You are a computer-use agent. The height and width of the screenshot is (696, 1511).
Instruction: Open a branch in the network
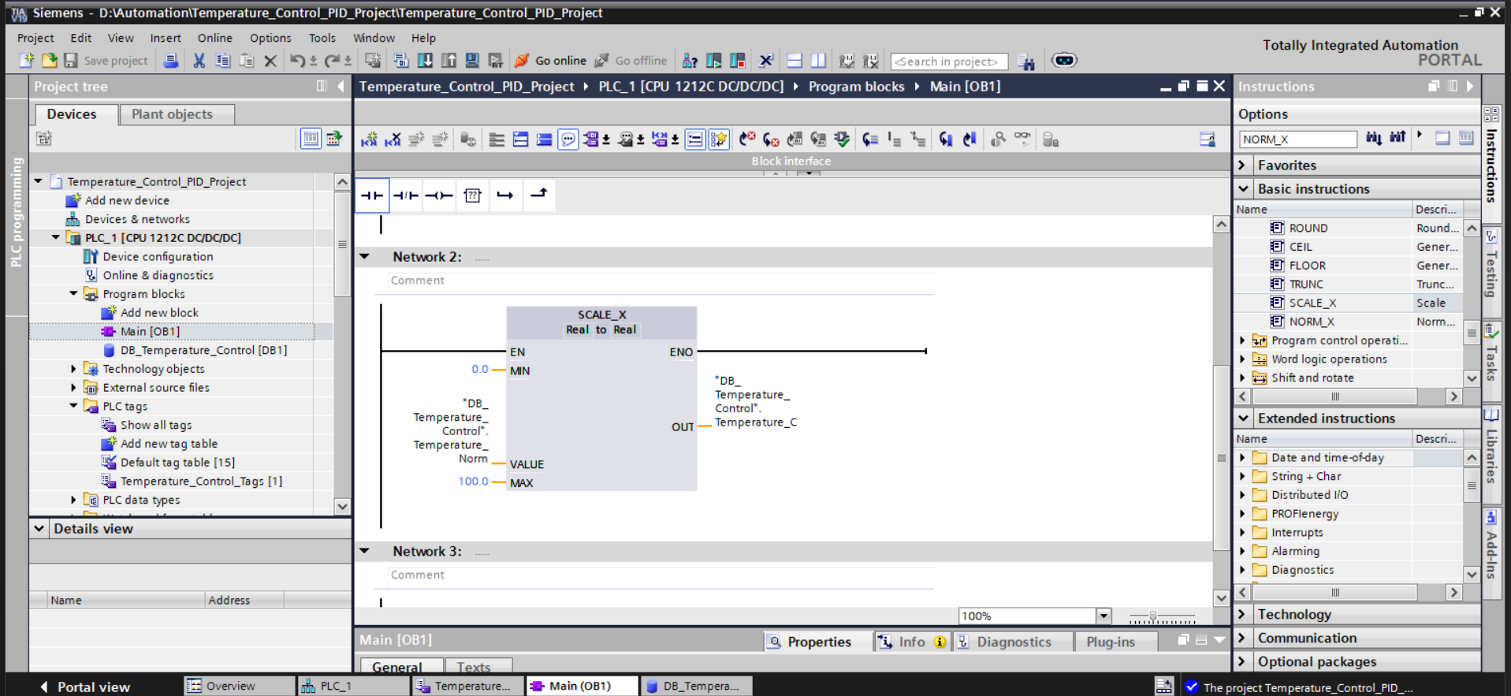(505, 195)
